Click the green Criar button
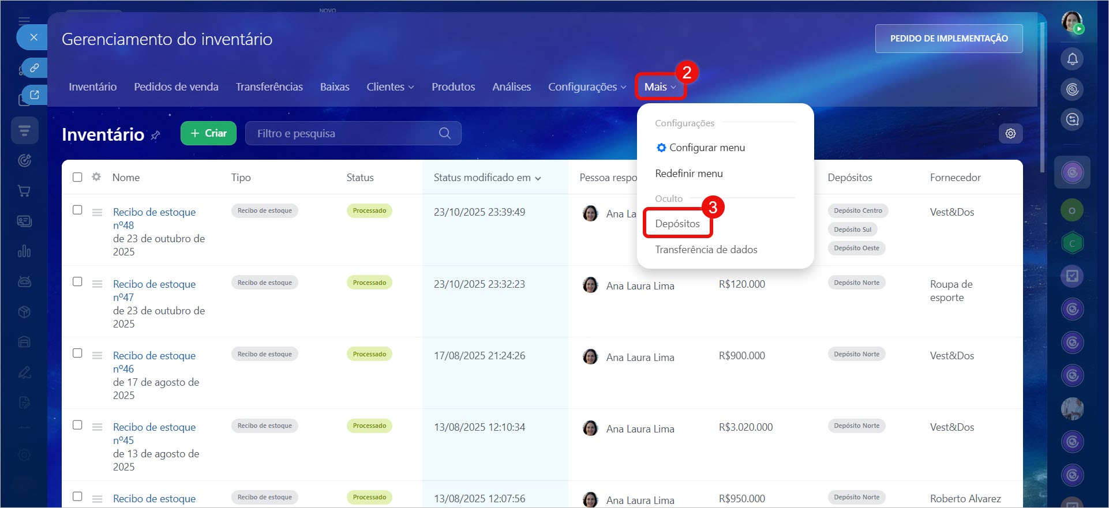This screenshot has width=1109, height=508. tap(208, 133)
